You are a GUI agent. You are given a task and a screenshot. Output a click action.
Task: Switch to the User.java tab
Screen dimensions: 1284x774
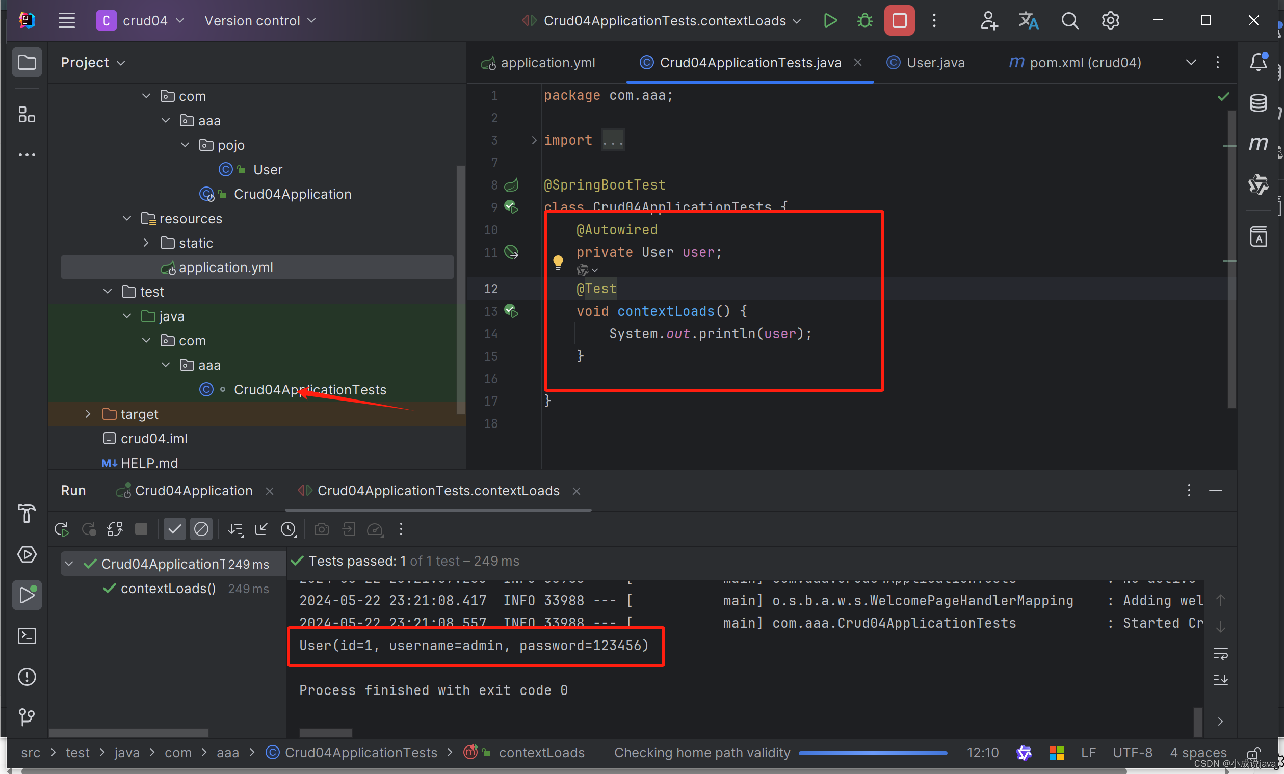935,63
